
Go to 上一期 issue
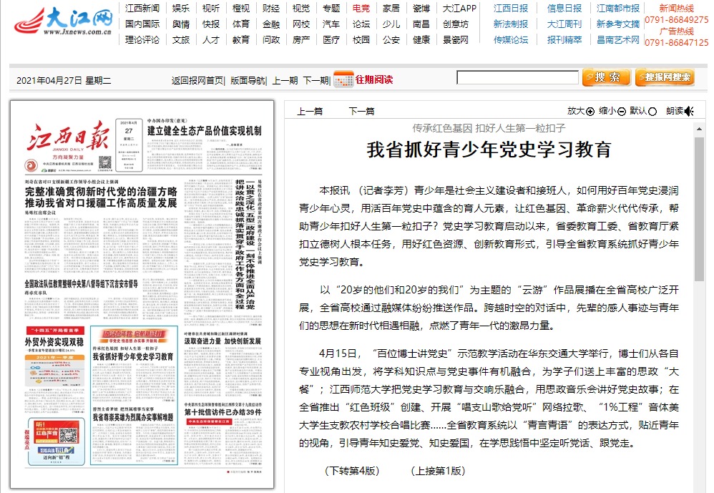click(285, 81)
